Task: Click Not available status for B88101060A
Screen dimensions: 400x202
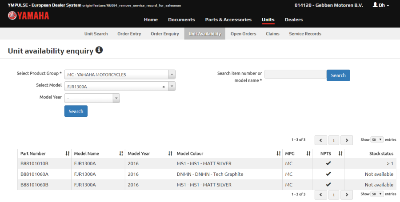Action: coord(379,174)
